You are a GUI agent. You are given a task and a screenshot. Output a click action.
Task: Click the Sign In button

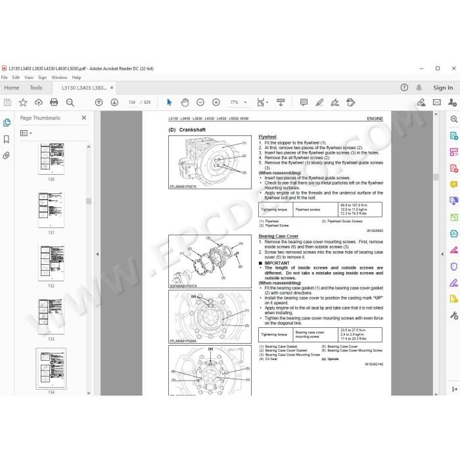coord(443,87)
